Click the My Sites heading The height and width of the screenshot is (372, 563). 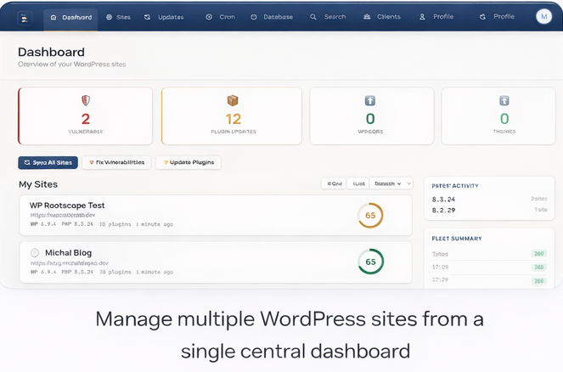[38, 184]
